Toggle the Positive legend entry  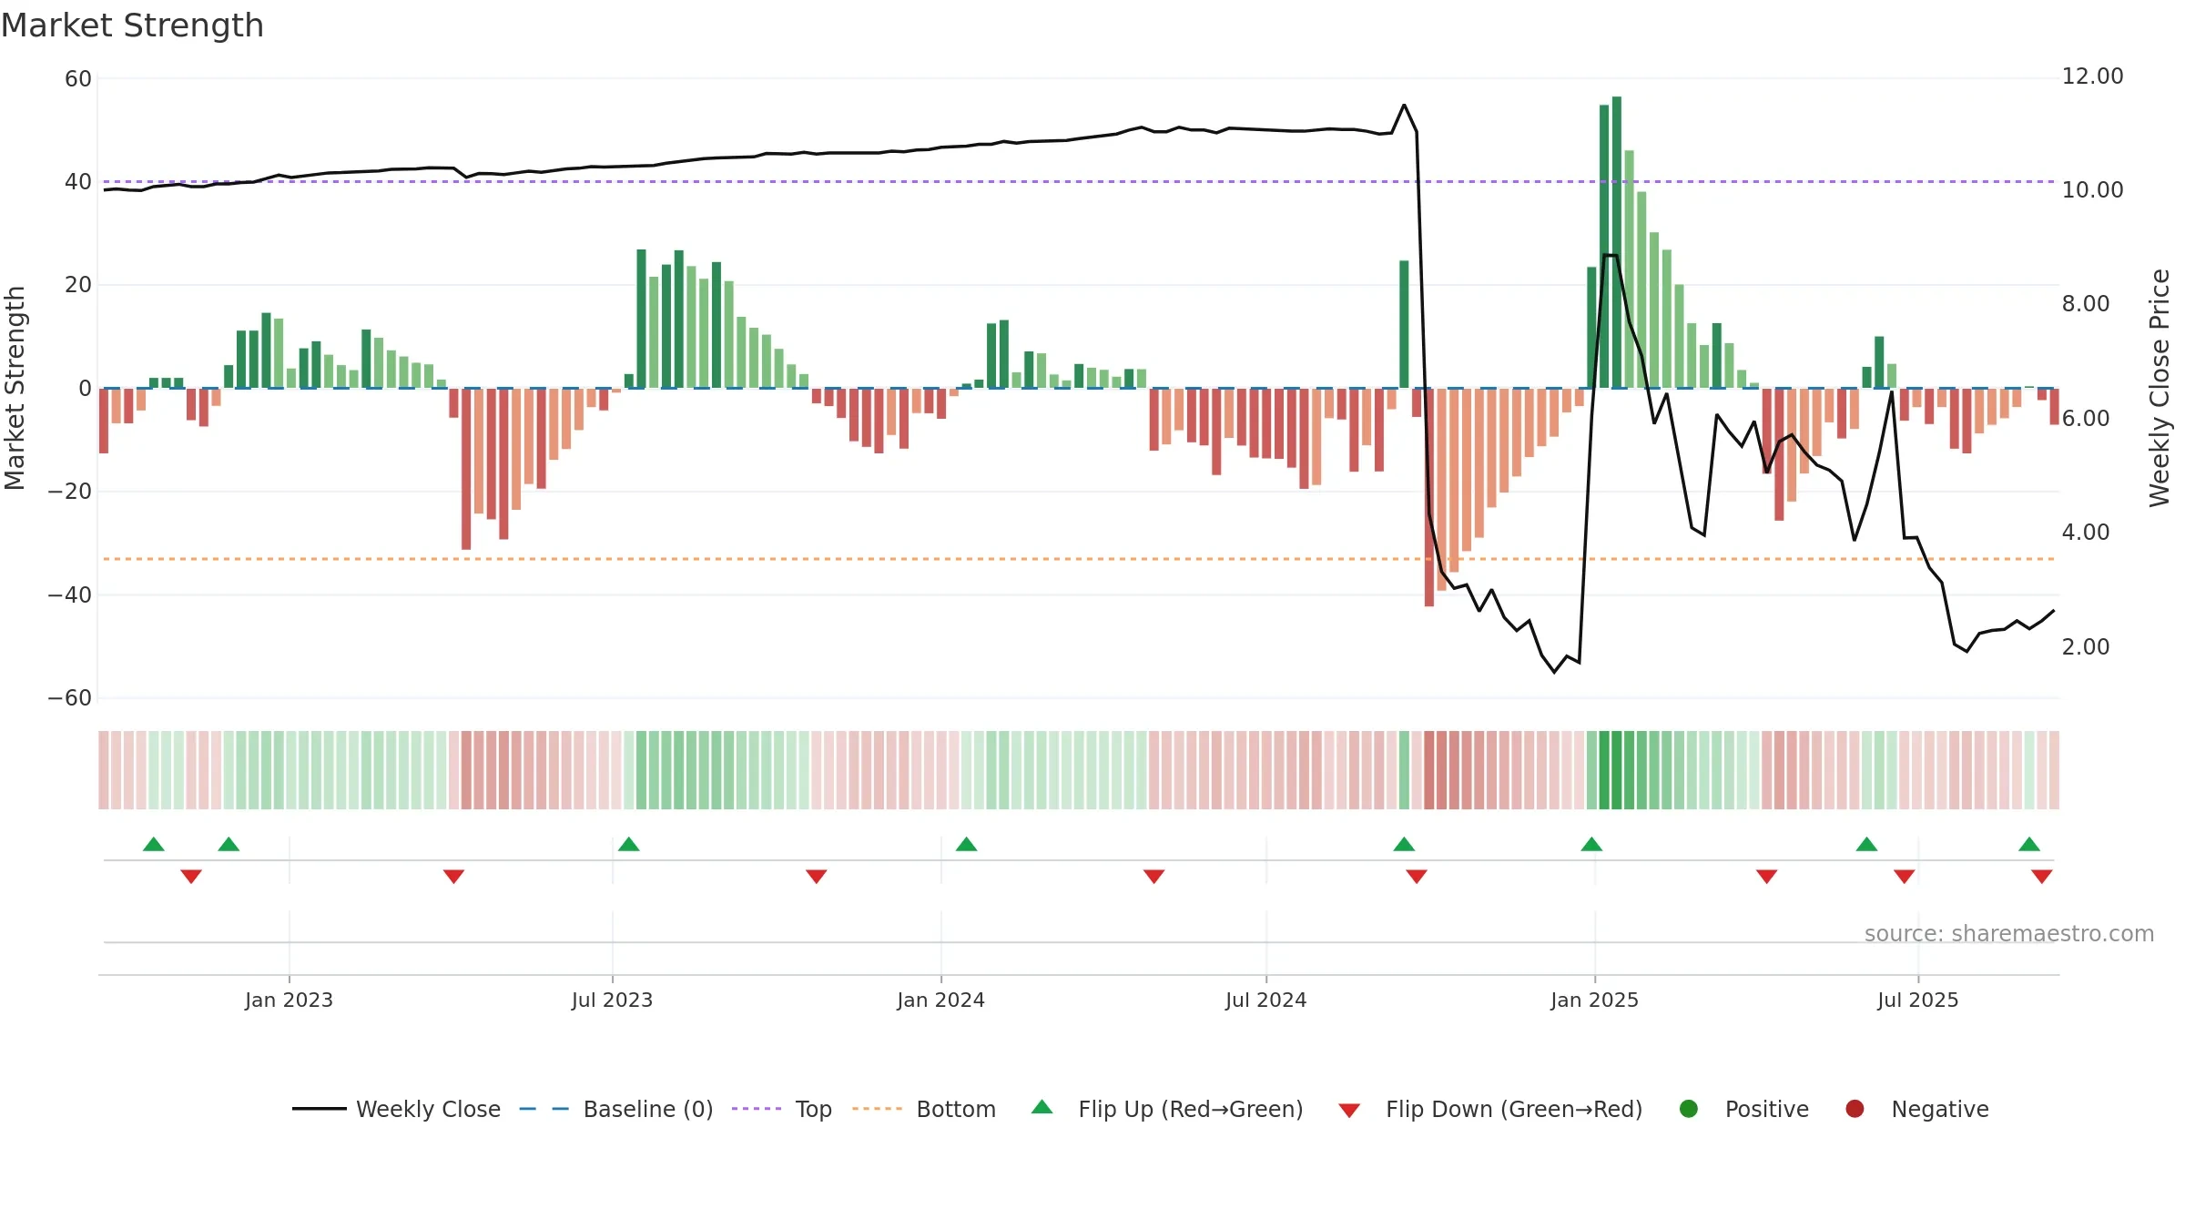[x=1743, y=1109]
